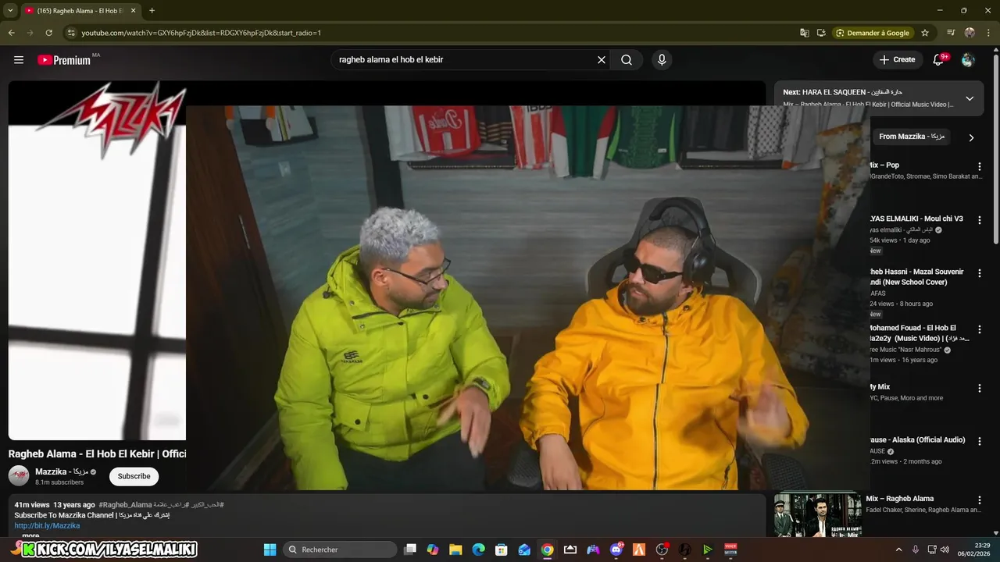Reload the page

48,33
